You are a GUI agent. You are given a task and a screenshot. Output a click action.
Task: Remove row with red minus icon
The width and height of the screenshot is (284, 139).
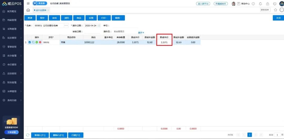[40, 42]
